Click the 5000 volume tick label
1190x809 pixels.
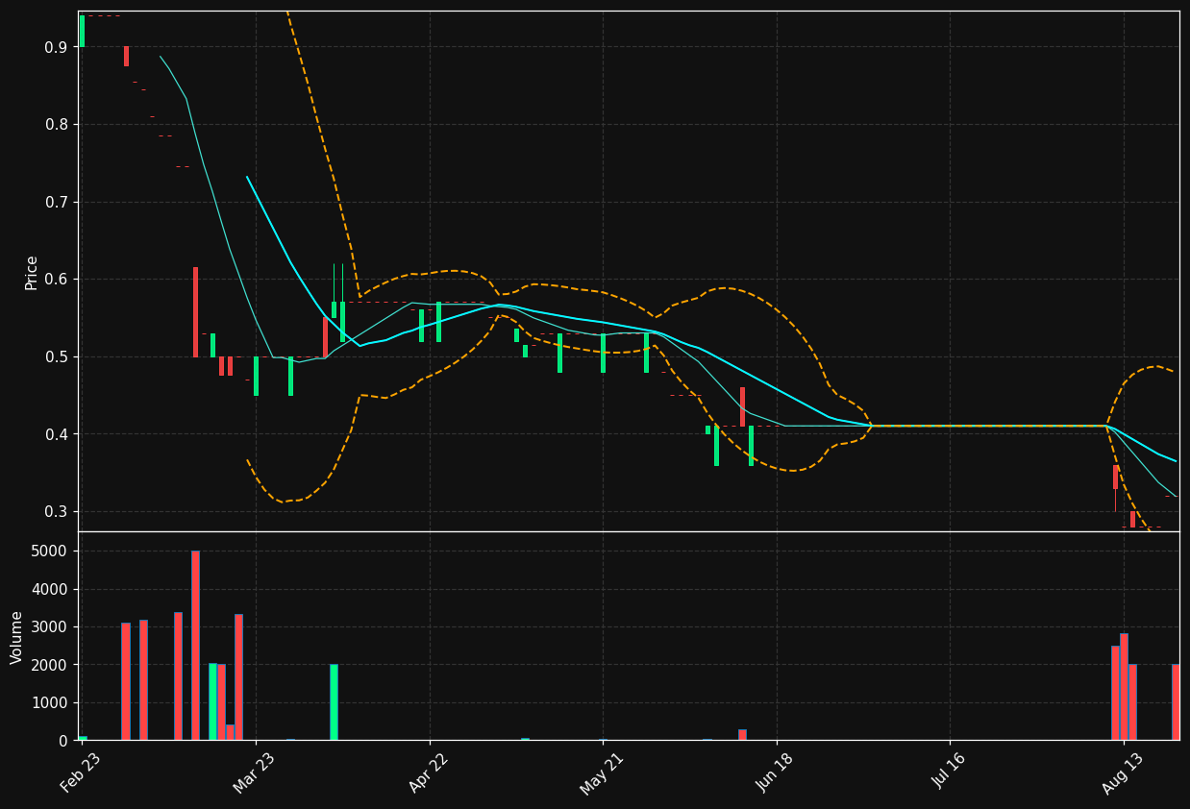coord(50,552)
